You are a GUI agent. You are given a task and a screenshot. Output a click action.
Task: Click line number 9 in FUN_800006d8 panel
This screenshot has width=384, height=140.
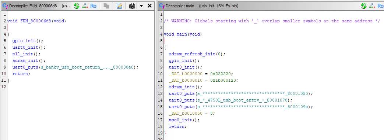coord(5,67)
